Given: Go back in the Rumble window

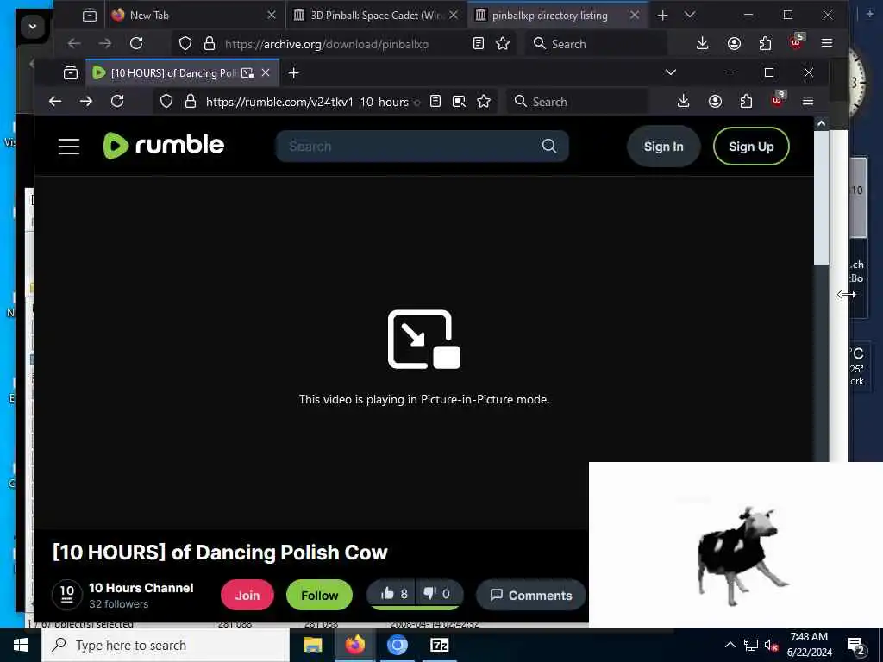Looking at the screenshot, I should point(55,102).
